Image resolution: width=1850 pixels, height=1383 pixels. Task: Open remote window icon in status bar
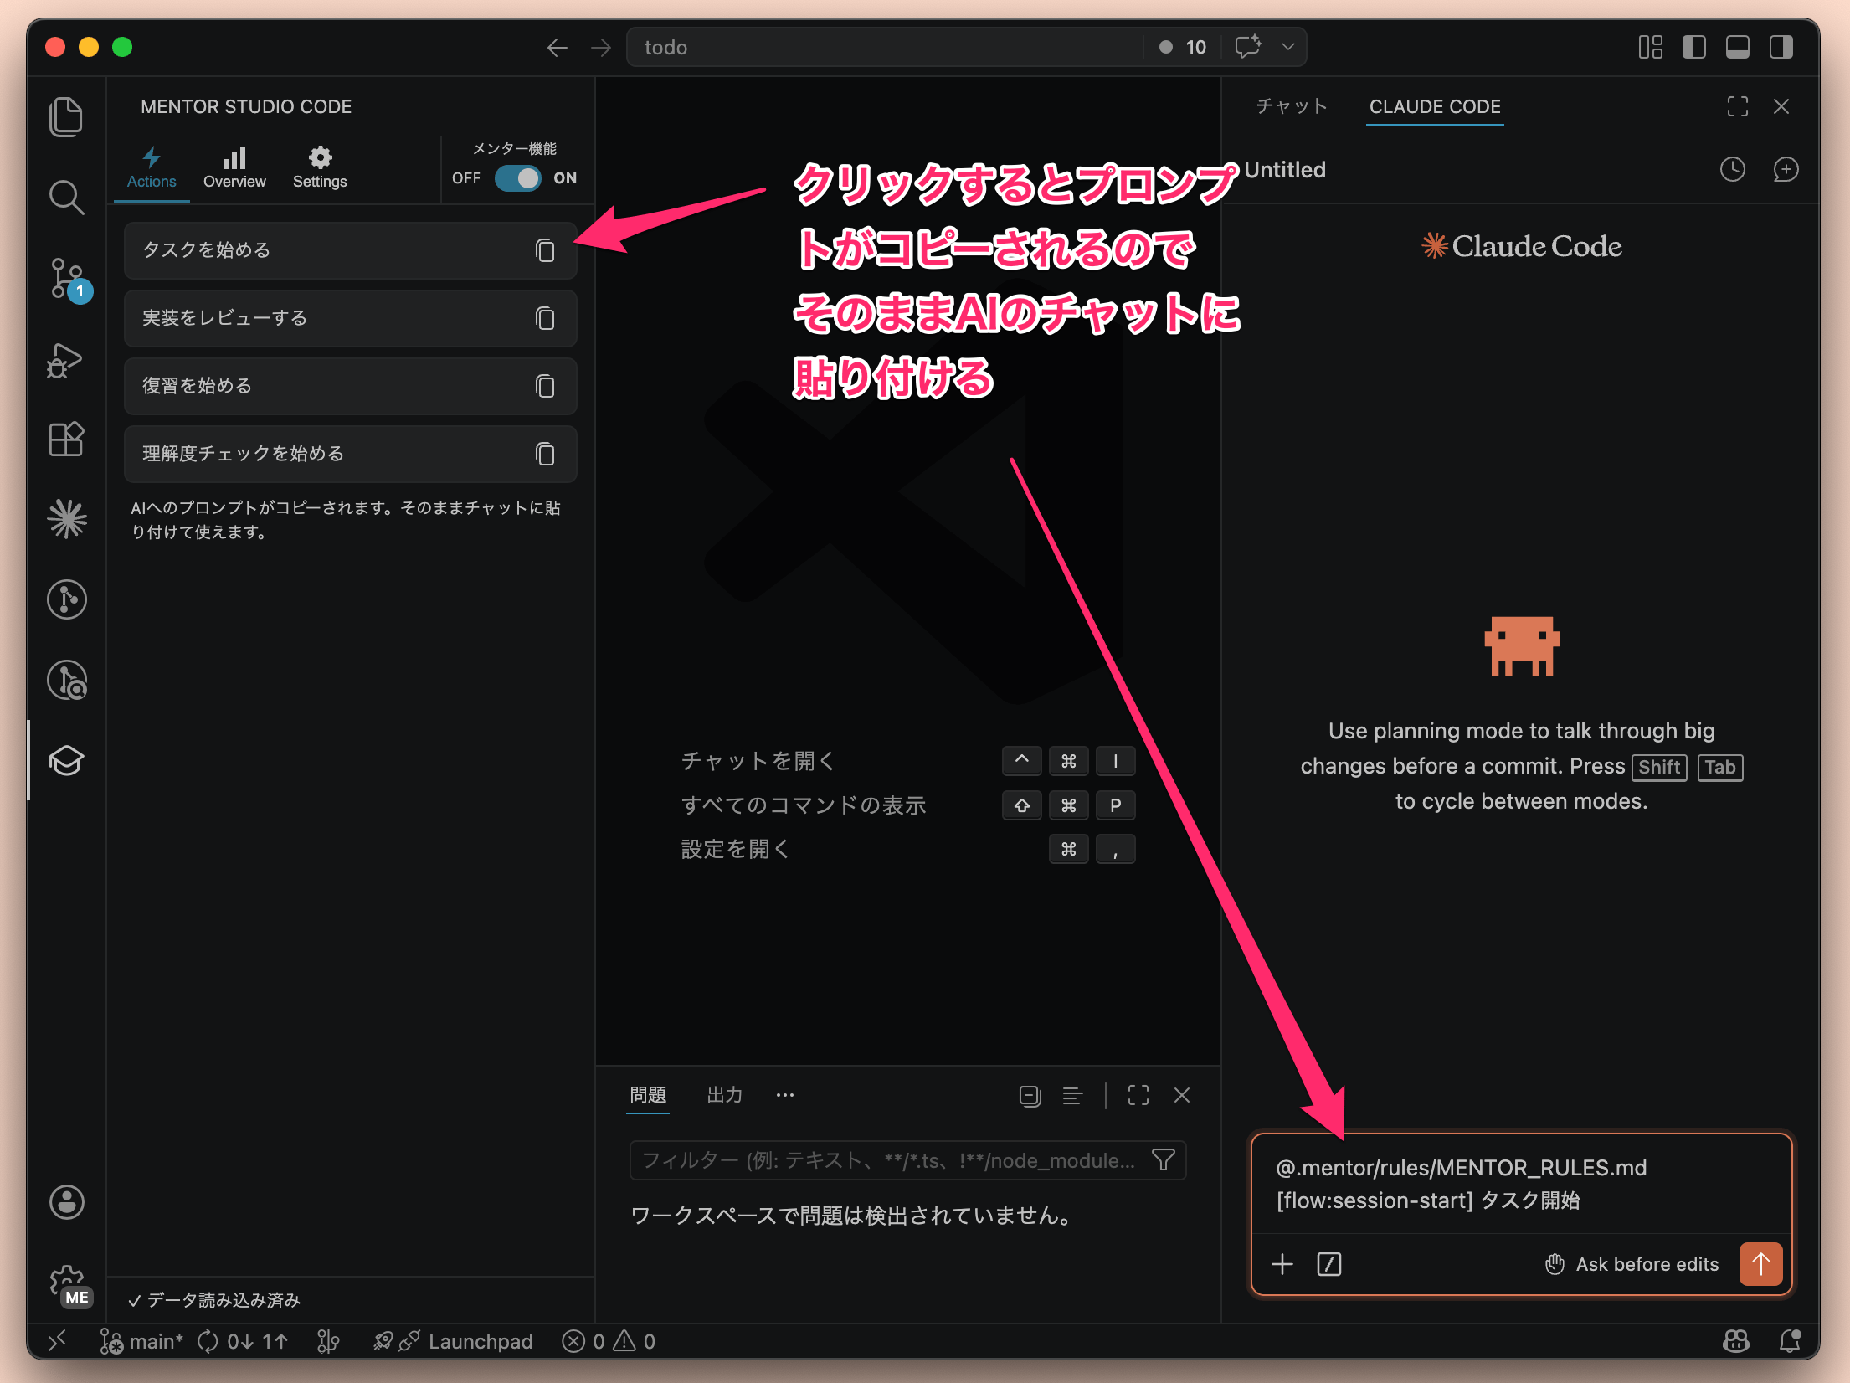(x=57, y=1342)
